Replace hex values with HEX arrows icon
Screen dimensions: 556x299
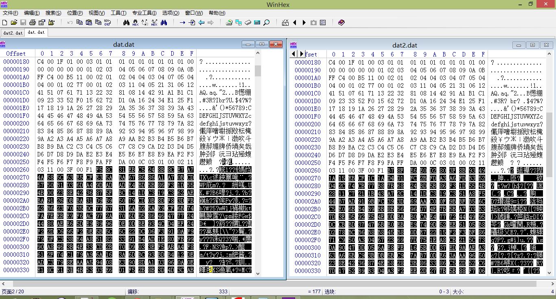coord(154,22)
